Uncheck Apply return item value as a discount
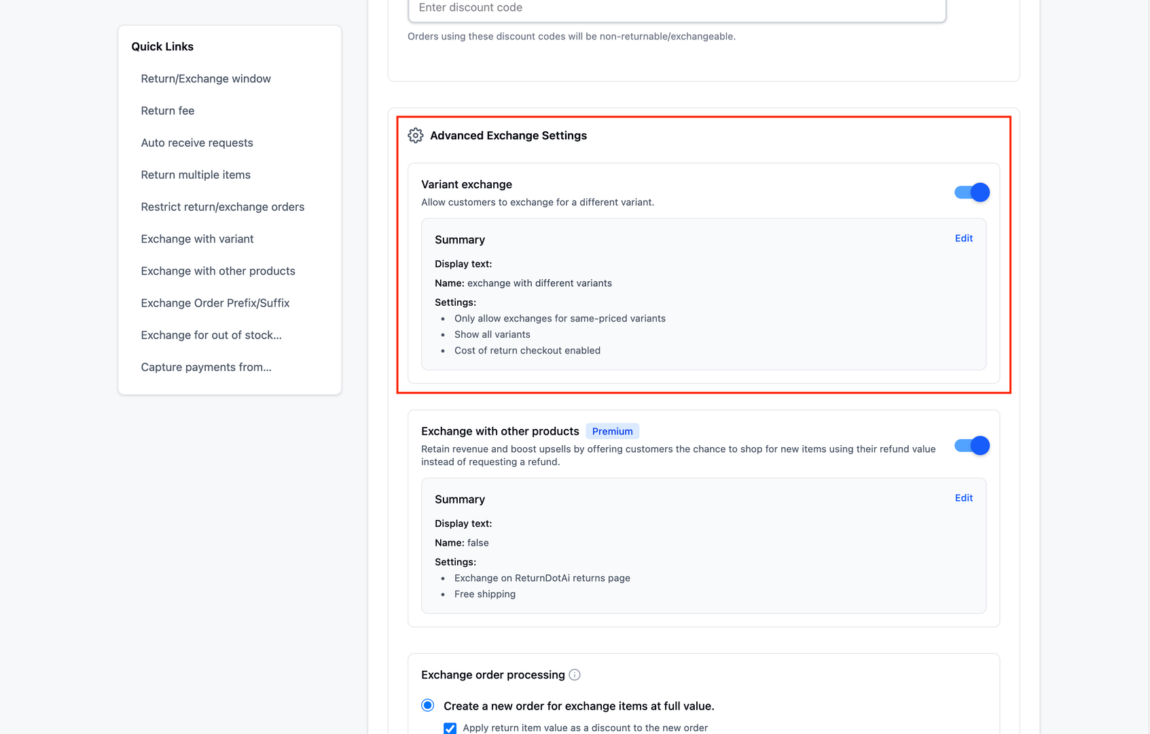 (x=450, y=728)
